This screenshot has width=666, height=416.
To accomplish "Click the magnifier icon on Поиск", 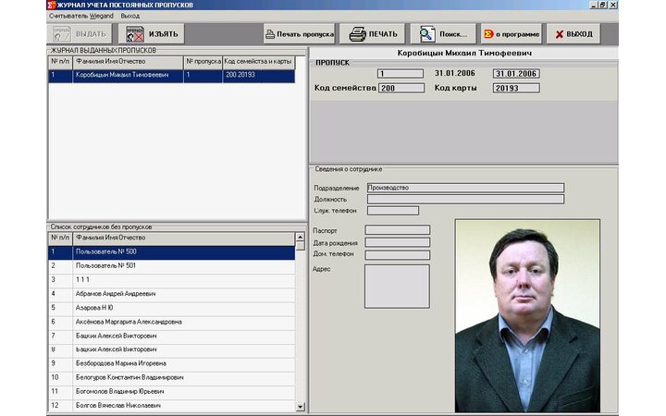I will coord(427,34).
